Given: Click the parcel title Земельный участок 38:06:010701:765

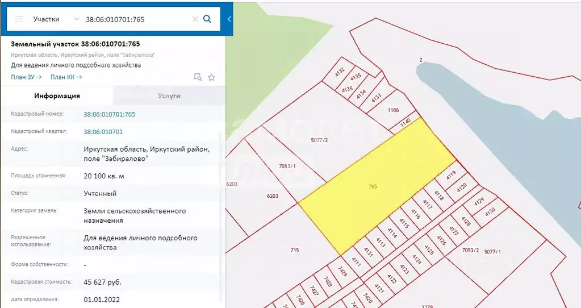Looking at the screenshot, I should click(x=75, y=44).
